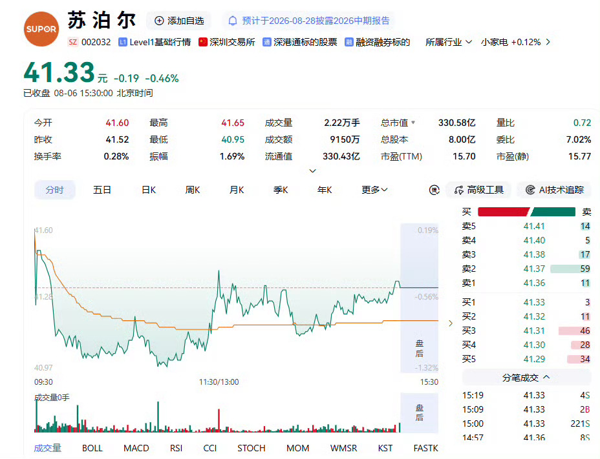This screenshot has width=600, height=459.
Task: Click the stock code 002032
Action: pyautogui.click(x=96, y=42)
